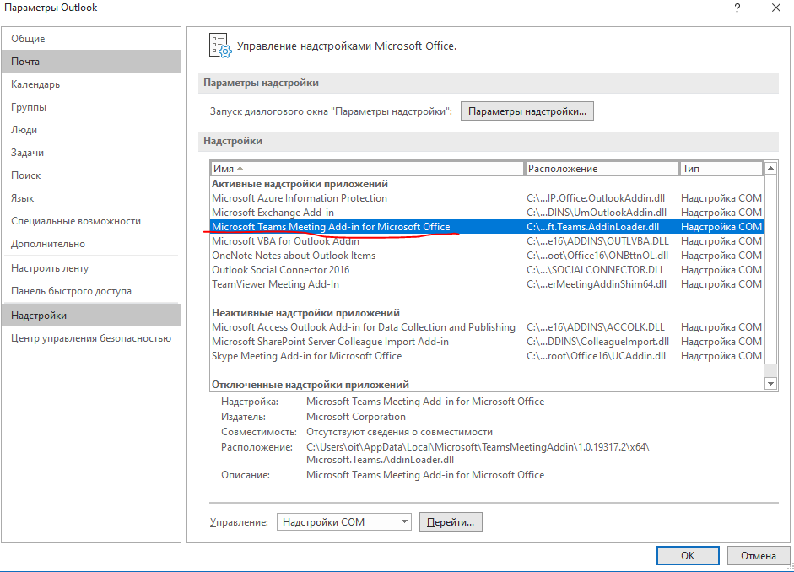Select the Надстройки category
Image resolution: width=794 pixels, height=572 pixels.
pyautogui.click(x=91, y=316)
